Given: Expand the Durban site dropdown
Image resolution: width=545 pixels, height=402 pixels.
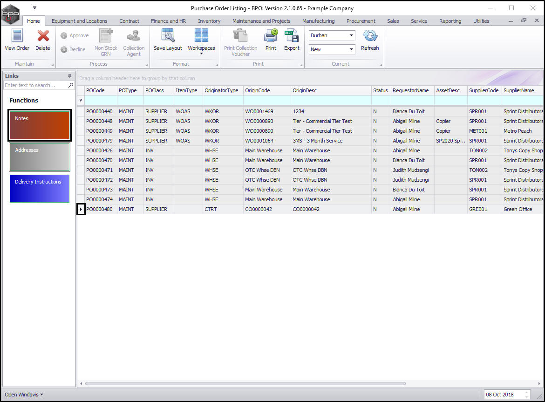Looking at the screenshot, I should pyautogui.click(x=351, y=35).
